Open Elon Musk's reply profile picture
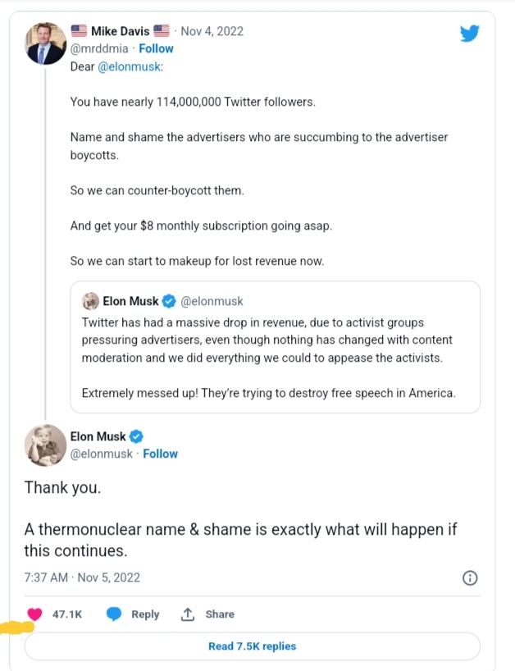 tap(45, 445)
